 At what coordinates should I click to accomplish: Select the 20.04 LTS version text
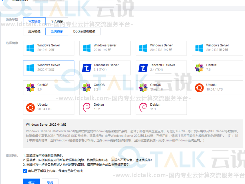click(44, 109)
